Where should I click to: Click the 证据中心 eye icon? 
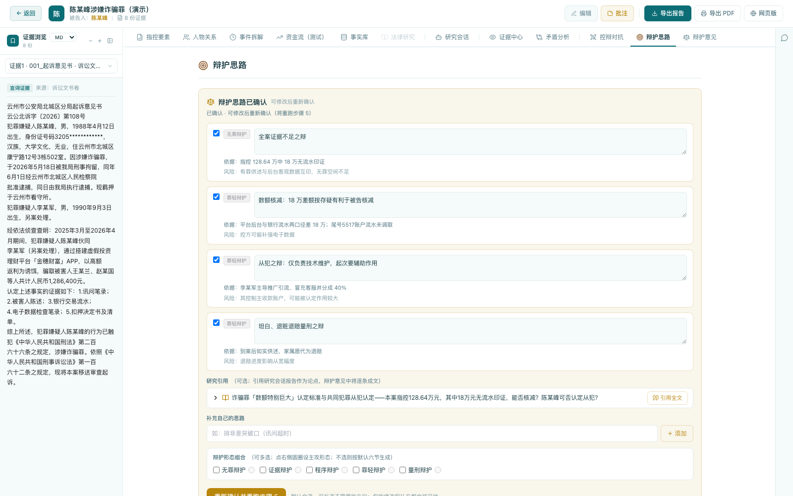pos(493,37)
